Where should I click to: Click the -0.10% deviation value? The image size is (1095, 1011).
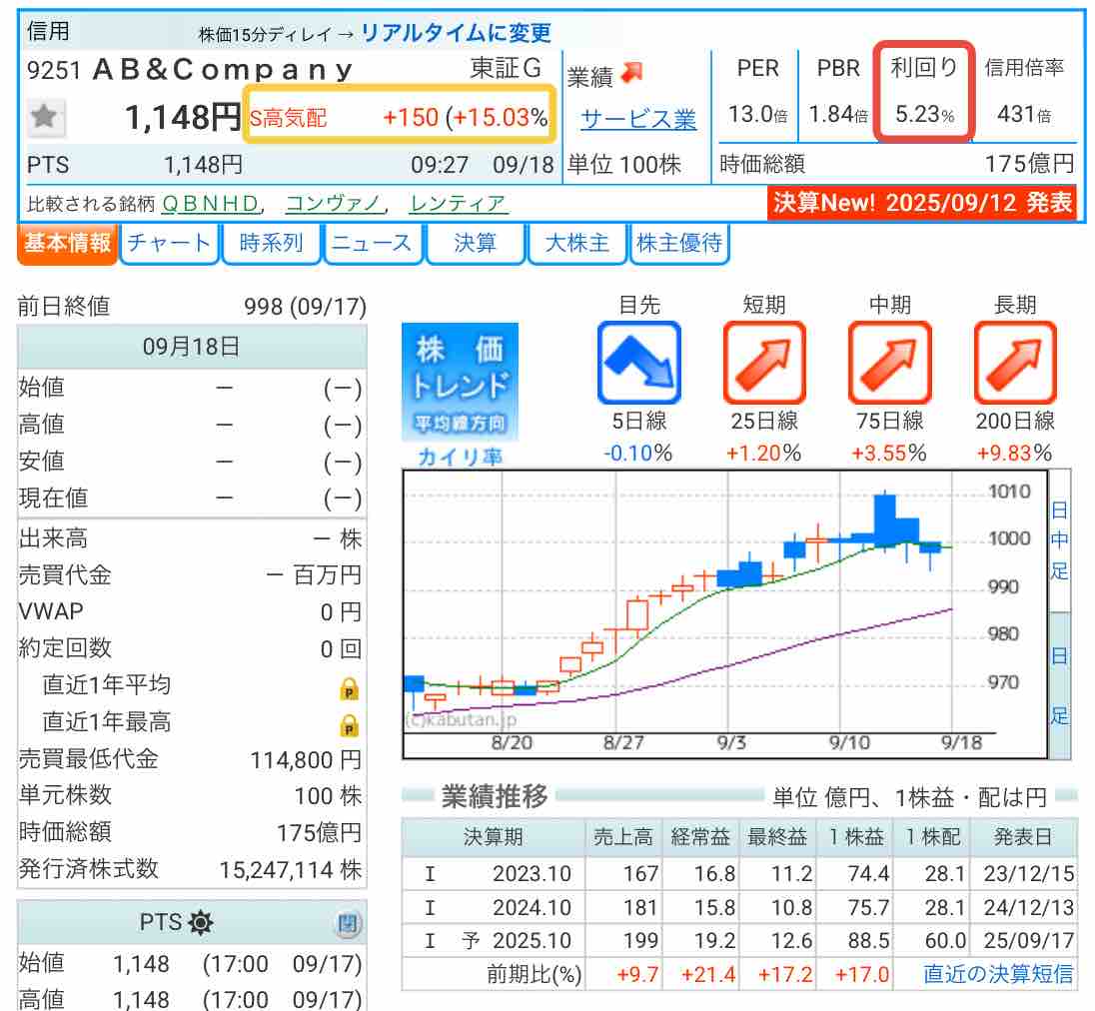pos(638,454)
